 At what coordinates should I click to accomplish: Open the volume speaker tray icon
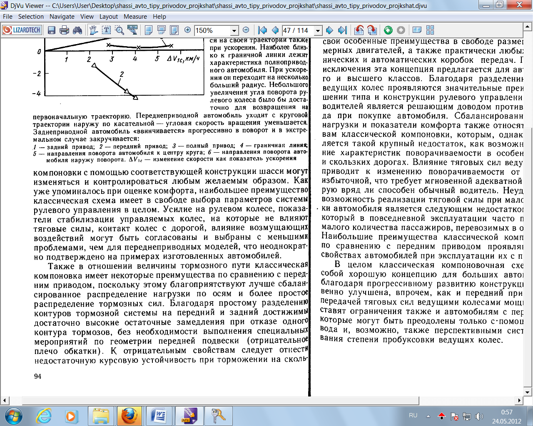point(479,416)
